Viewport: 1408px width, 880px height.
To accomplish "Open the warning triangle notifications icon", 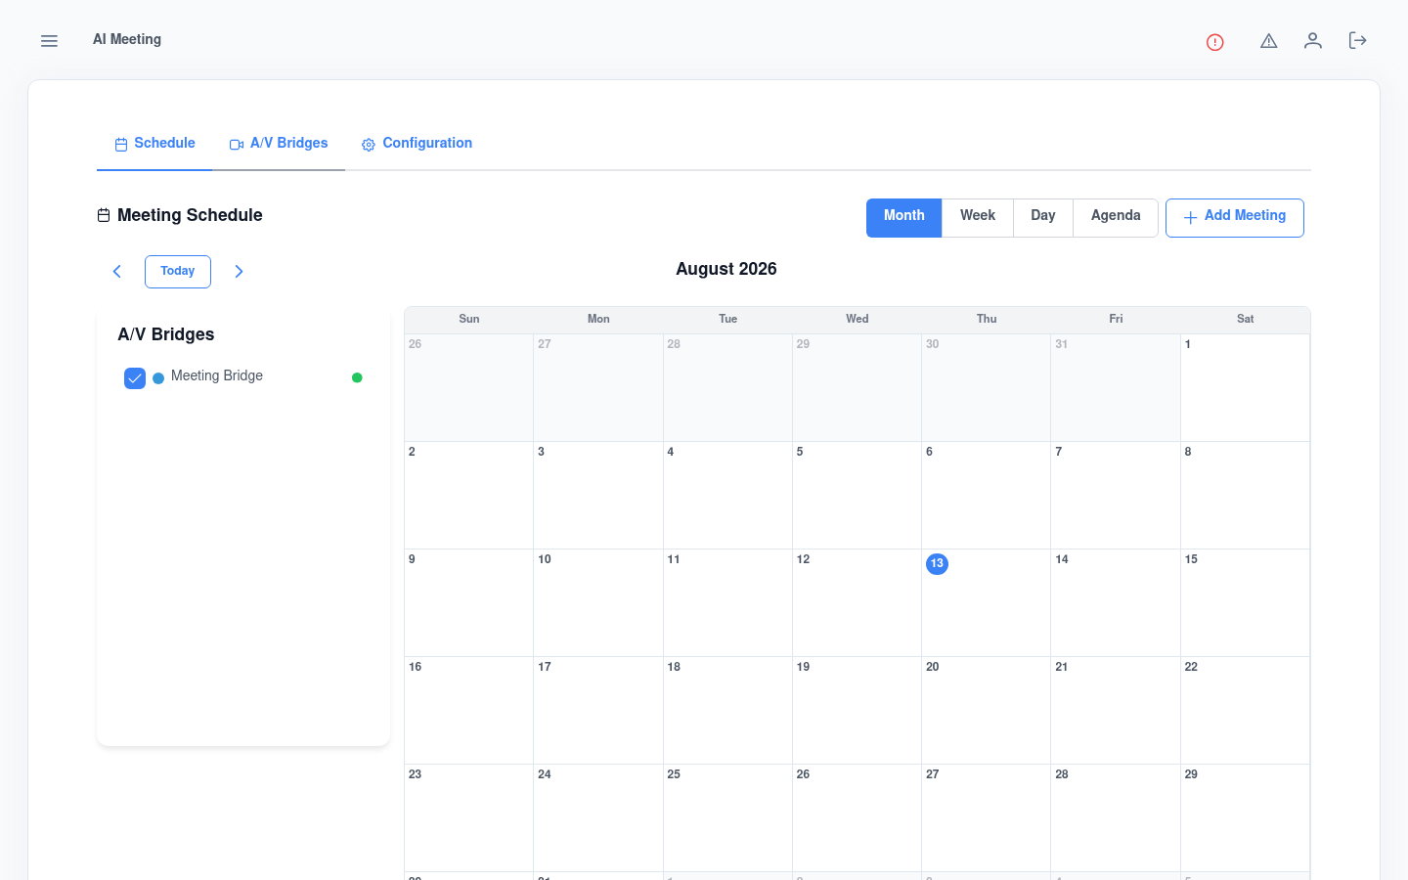I will click(1269, 41).
